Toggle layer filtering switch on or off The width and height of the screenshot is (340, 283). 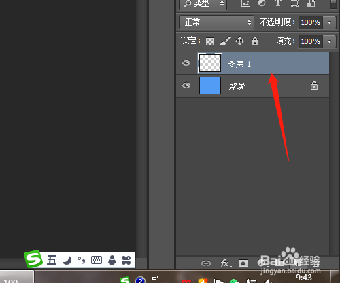(x=333, y=3)
